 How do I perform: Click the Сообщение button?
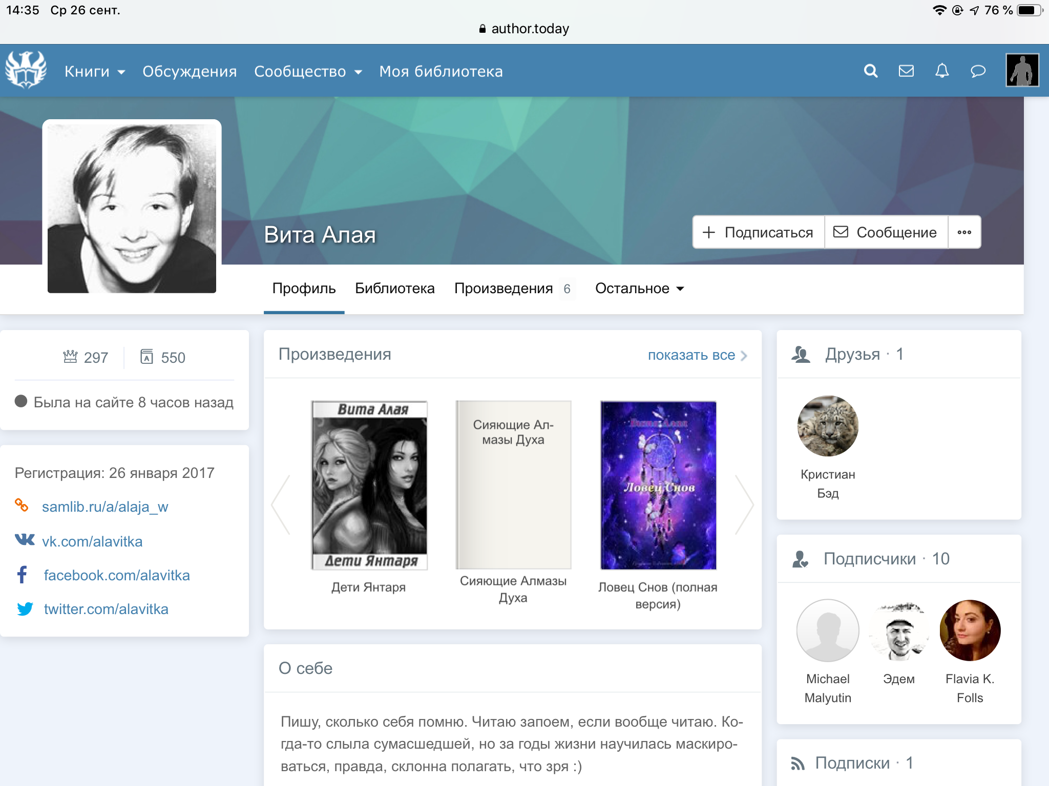886,232
